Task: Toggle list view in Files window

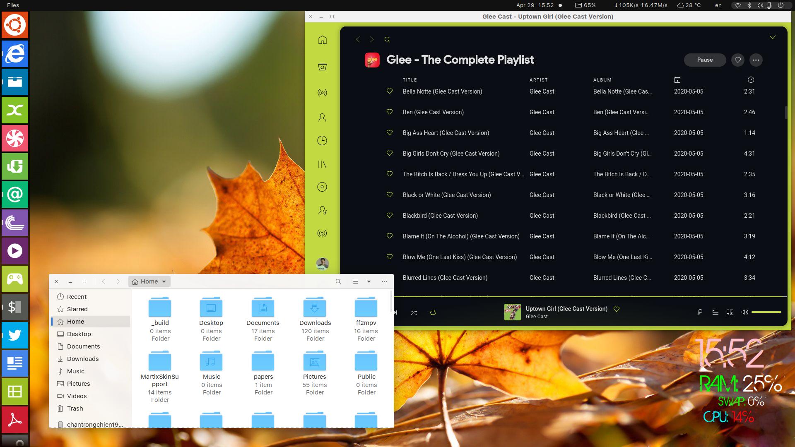Action: [355, 281]
